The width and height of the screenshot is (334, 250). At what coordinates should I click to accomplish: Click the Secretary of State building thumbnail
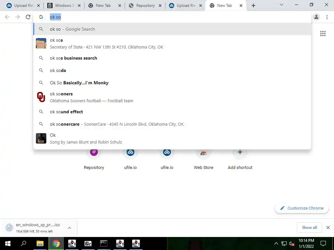click(41, 43)
